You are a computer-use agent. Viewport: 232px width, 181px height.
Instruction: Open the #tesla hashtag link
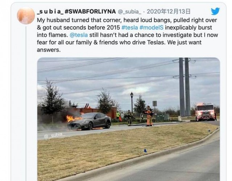tap(130, 28)
